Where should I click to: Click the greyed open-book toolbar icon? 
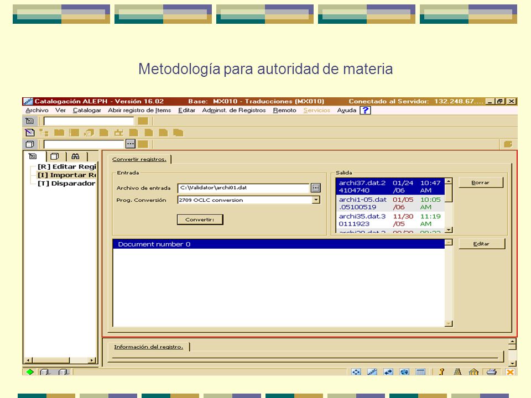pos(59,133)
